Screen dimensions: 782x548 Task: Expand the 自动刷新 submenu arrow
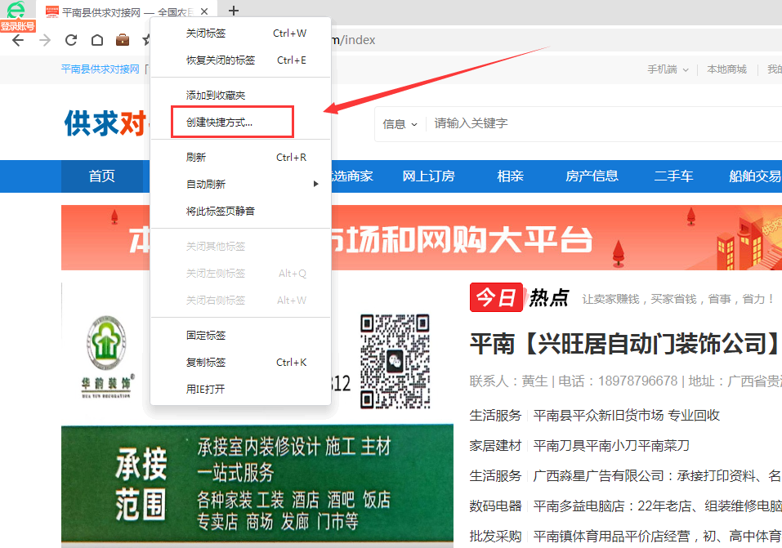click(x=316, y=185)
